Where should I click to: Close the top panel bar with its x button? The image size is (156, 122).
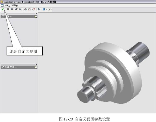[36, 14]
